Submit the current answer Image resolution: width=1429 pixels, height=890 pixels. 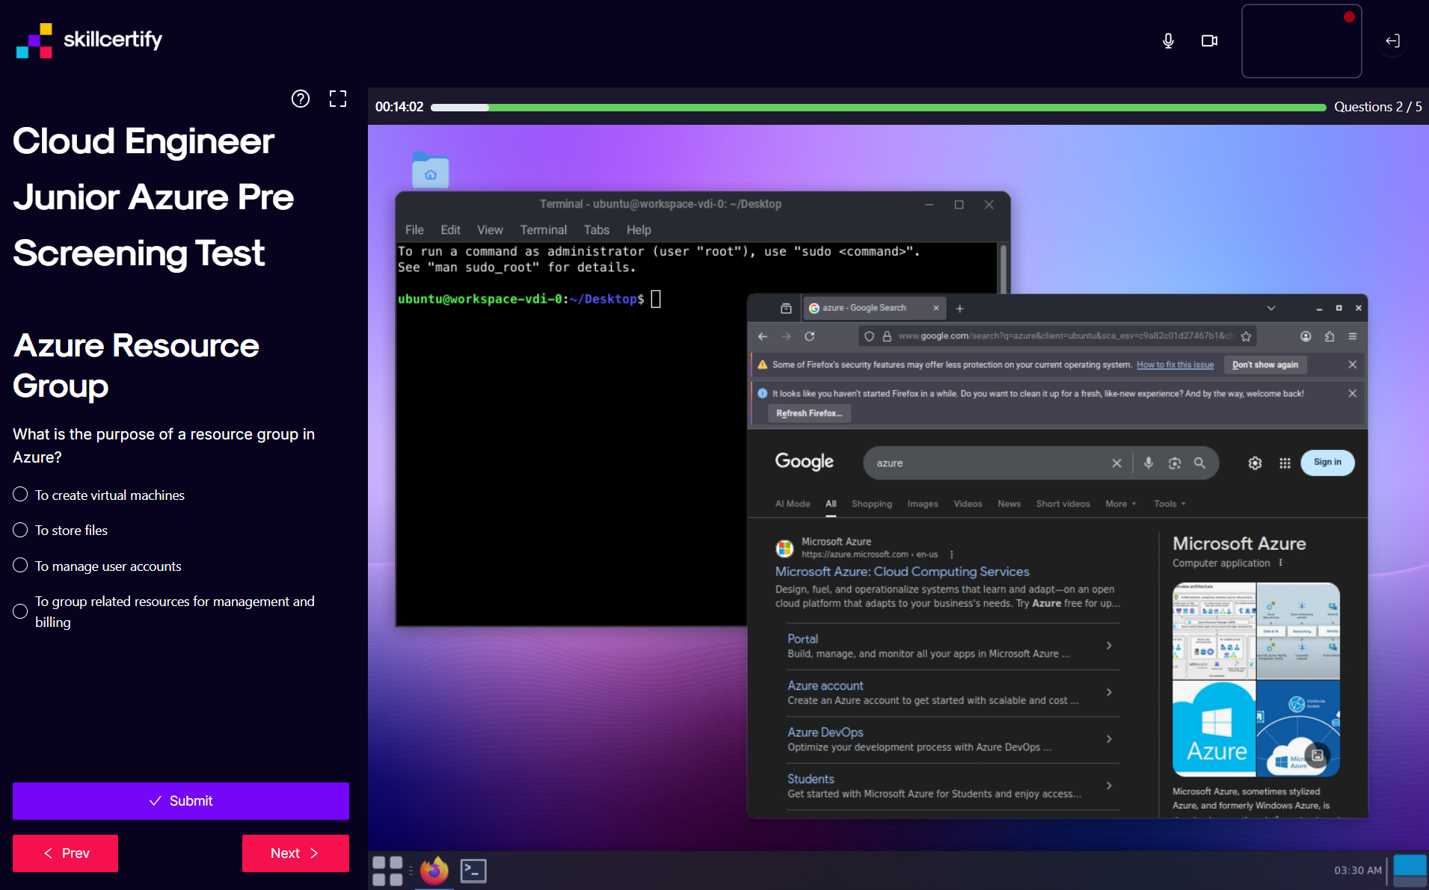tap(181, 801)
